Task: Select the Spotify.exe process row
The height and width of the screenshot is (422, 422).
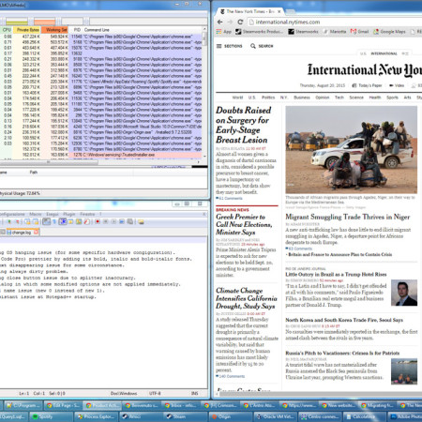Action: tap(101, 82)
